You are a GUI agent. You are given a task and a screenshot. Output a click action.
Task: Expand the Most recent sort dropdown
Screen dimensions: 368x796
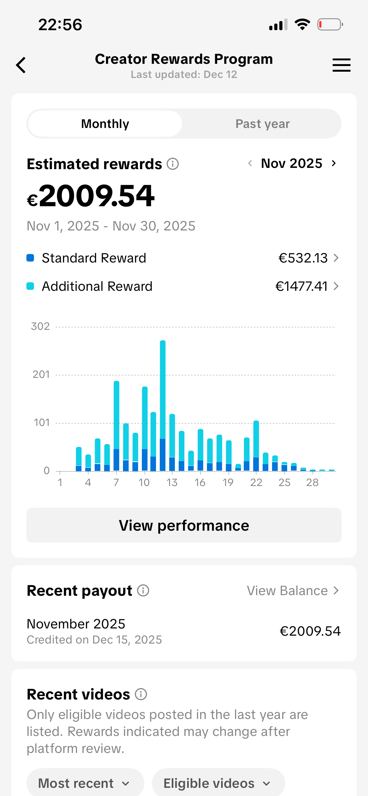(x=85, y=783)
